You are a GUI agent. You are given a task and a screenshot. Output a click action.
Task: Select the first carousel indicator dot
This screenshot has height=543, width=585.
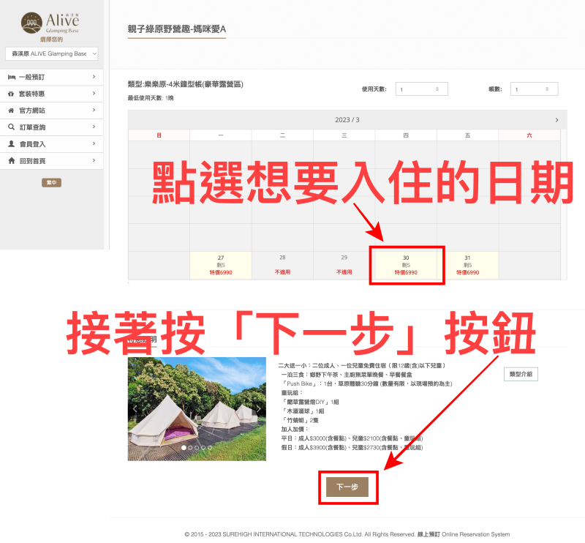pos(184,447)
